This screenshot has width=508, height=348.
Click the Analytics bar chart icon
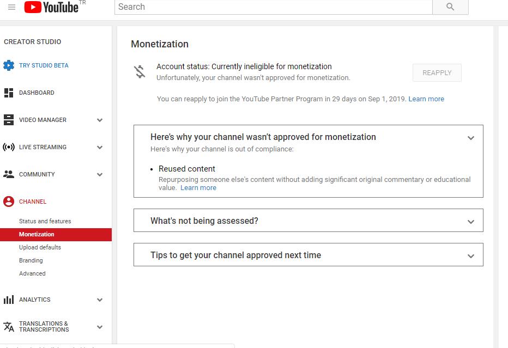coord(9,300)
